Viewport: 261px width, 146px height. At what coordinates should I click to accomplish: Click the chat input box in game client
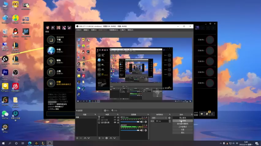tap(61, 114)
